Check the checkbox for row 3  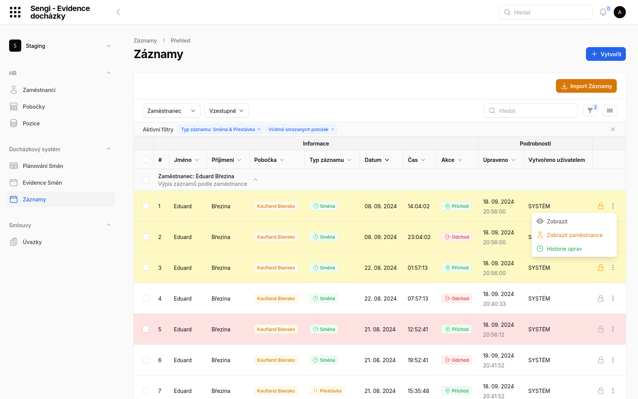click(x=146, y=268)
